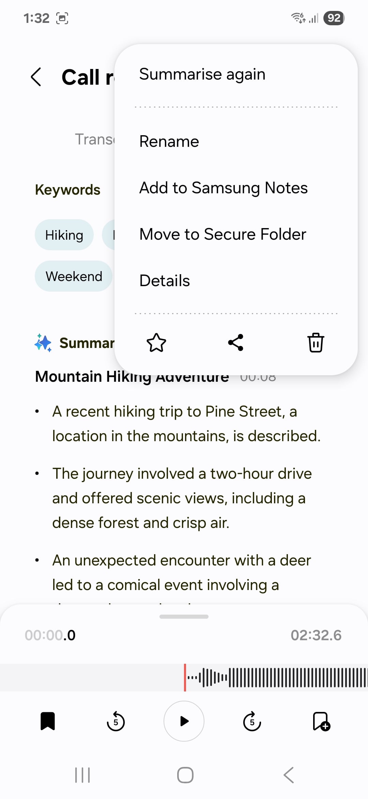Click the audio waveform timeline
The width and height of the screenshot is (368, 799).
click(x=273, y=677)
